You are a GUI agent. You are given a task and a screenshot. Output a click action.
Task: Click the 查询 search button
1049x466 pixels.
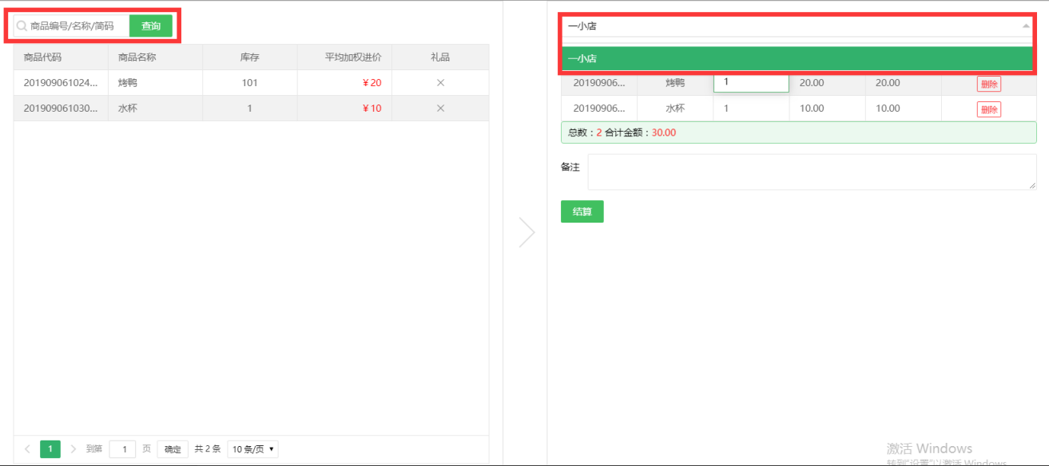point(151,26)
